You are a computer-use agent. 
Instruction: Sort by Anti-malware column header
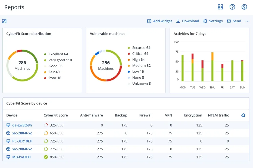[92, 115]
